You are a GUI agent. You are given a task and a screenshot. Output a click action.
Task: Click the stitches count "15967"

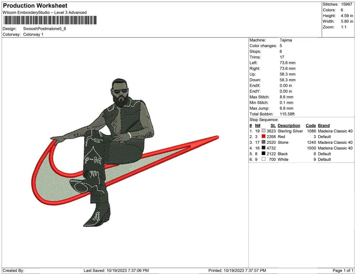(x=346, y=4)
